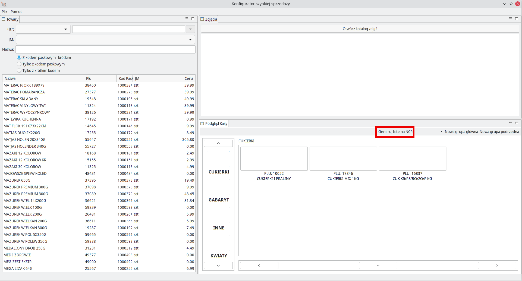This screenshot has height=281, width=522.
Task: Close the Konfigurator window
Action: tap(518, 4)
